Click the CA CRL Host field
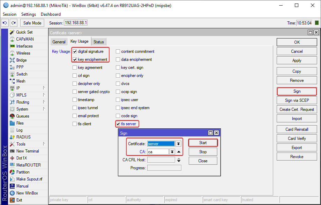This screenshot has height=205, width=321. pyautogui.click(x=161, y=160)
